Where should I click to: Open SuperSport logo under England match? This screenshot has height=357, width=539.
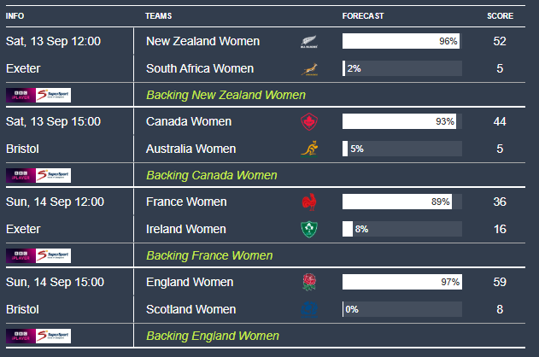point(53,336)
